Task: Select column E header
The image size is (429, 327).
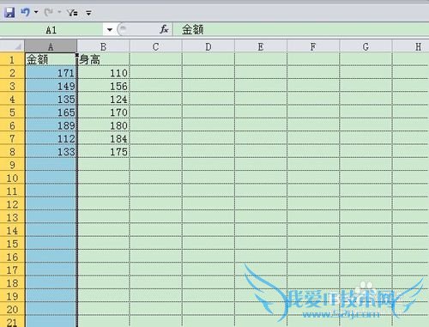Action: click(261, 46)
